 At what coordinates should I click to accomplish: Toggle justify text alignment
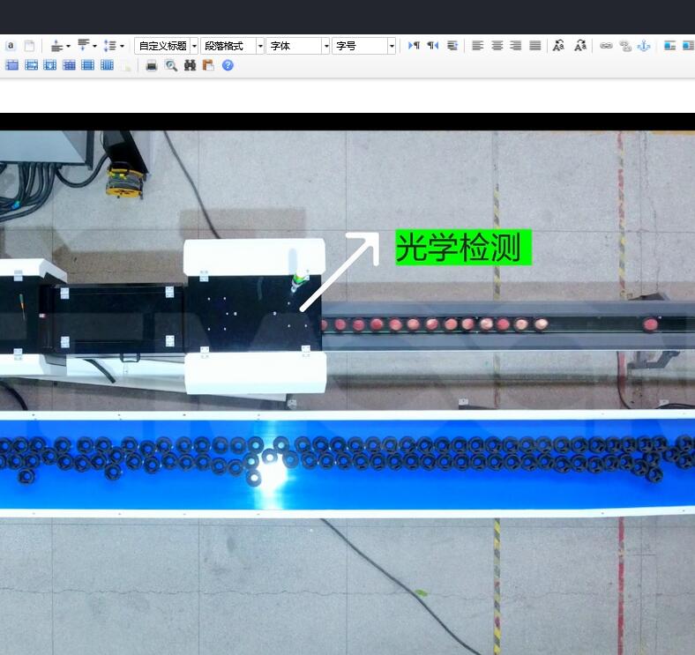[534, 46]
